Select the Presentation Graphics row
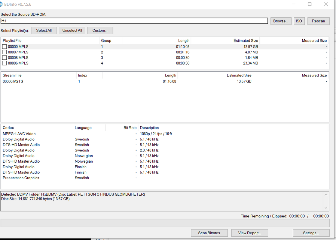336x240 pixels. point(165,178)
